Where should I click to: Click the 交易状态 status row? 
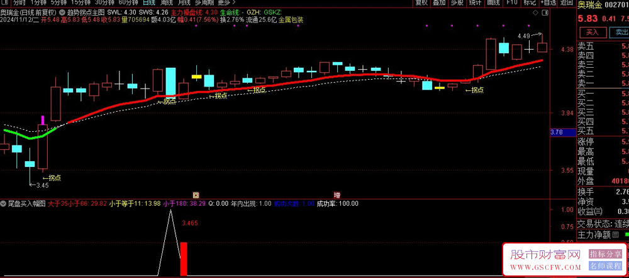click(603, 223)
